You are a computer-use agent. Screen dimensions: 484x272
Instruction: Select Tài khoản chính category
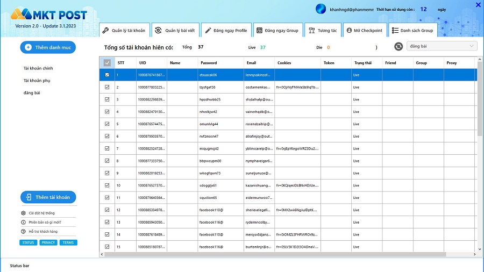(38, 68)
